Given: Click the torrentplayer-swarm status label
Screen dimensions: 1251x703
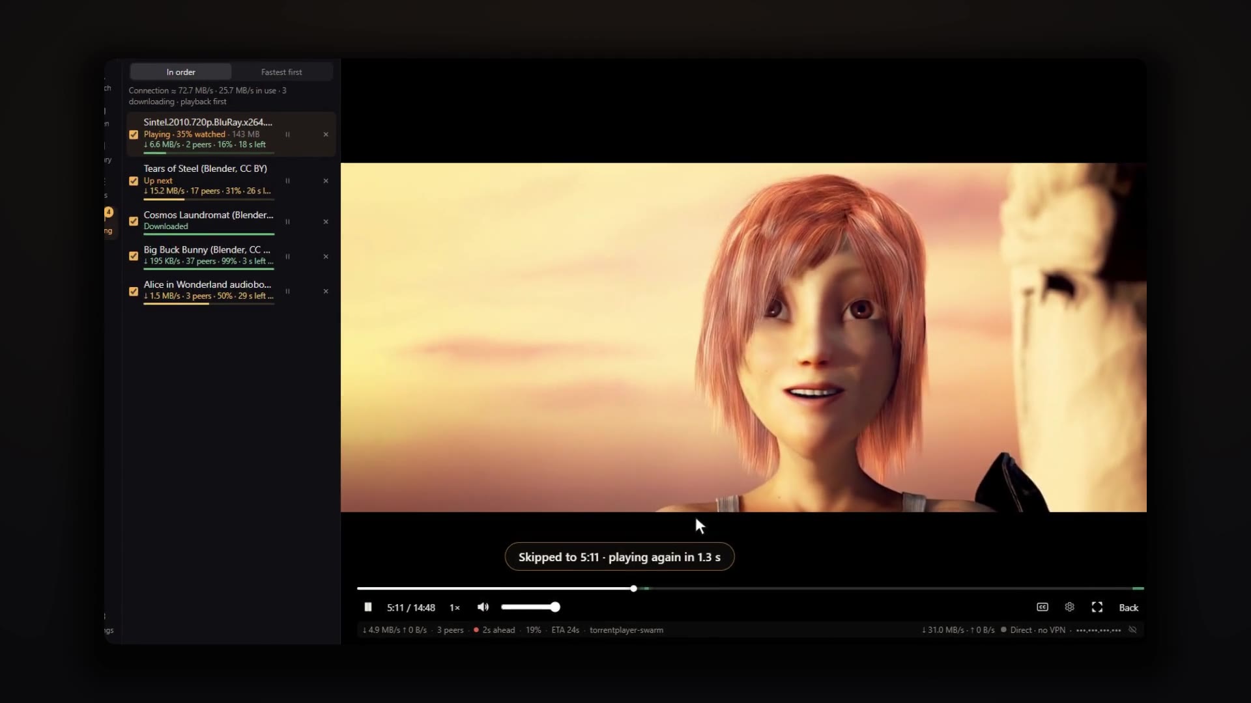Looking at the screenshot, I should [626, 630].
